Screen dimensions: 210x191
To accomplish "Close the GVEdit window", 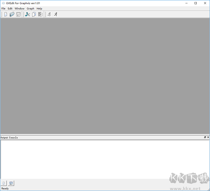I will coord(205,3).
